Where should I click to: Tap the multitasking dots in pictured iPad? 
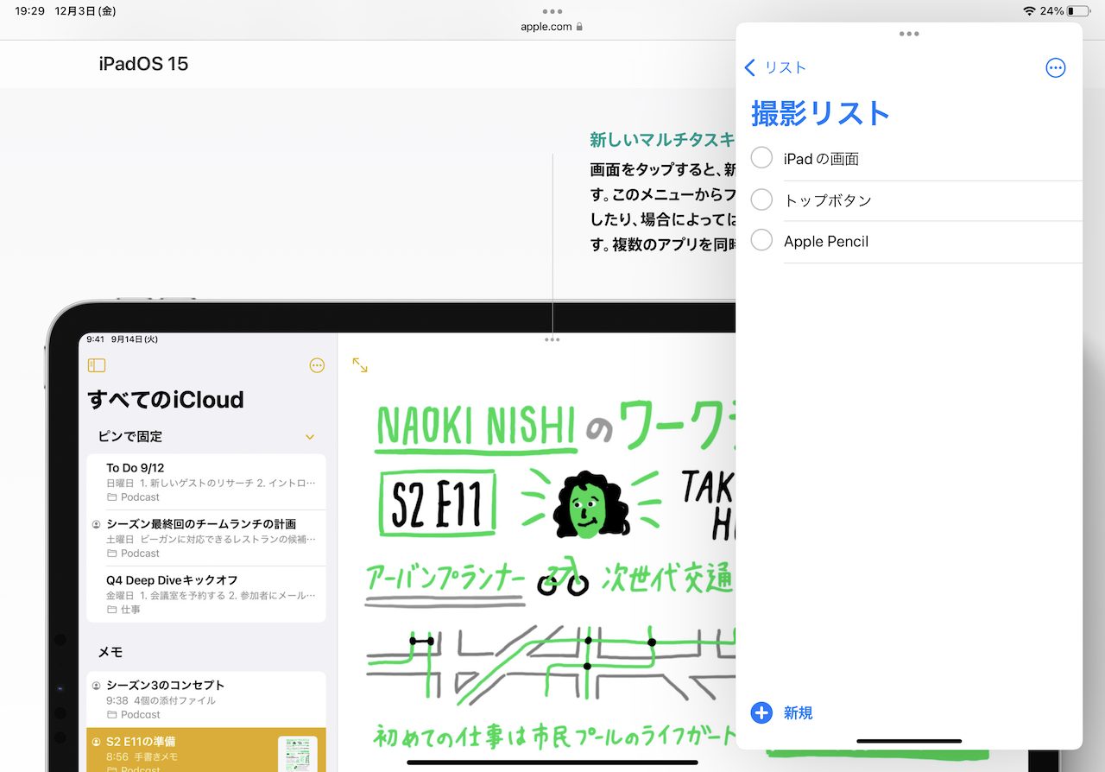tap(552, 340)
